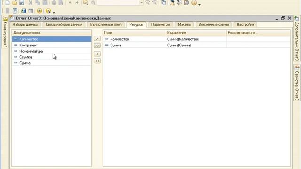This screenshot has width=301, height=169.
Task: Open the Вычисляемые поля tab
Action: tap(106, 24)
